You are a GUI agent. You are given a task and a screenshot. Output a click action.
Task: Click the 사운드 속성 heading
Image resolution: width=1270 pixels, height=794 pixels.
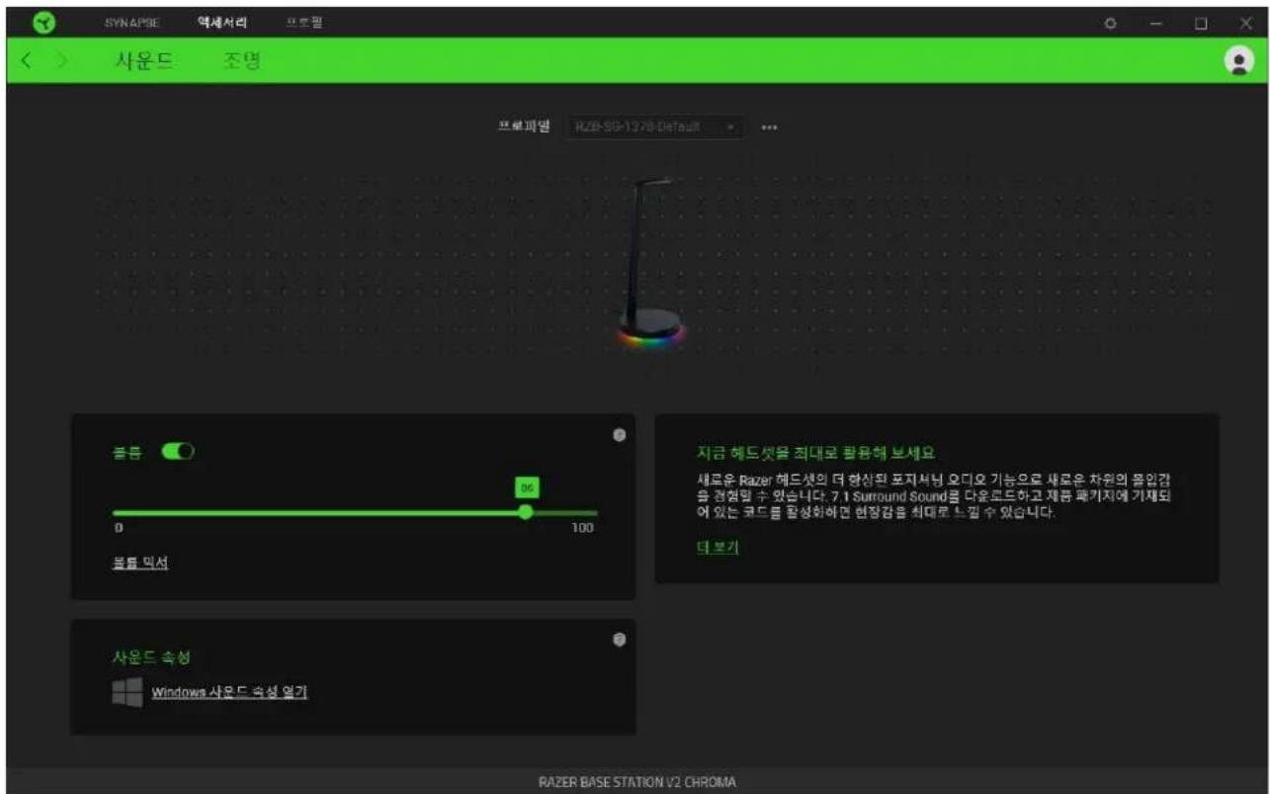tap(151, 657)
